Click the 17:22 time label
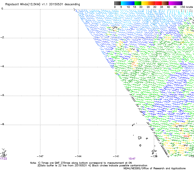This screenshot has width=194, height=170. (x=3, y=159)
